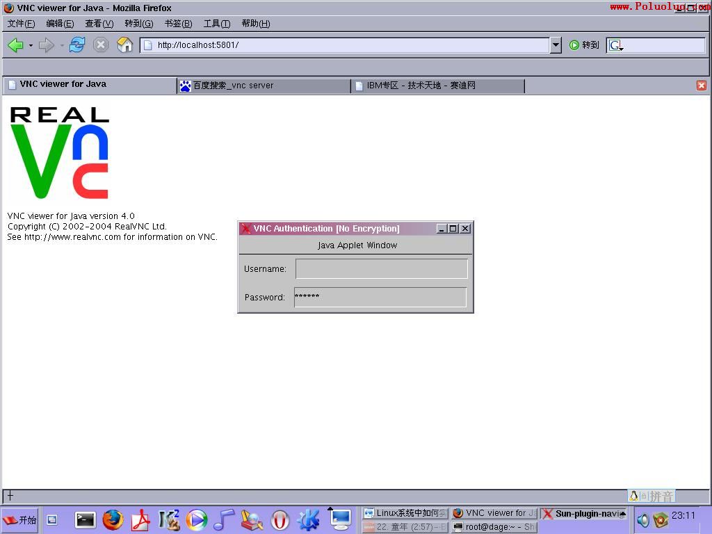
Task: Click the 拼音 input method indicator
Action: [x=662, y=496]
